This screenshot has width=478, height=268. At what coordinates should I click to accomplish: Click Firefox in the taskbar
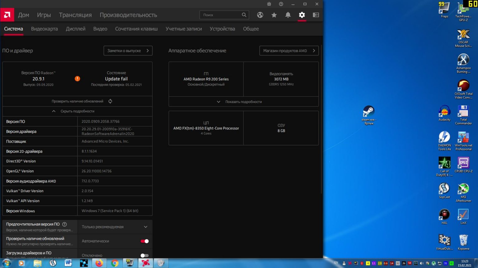click(99, 263)
